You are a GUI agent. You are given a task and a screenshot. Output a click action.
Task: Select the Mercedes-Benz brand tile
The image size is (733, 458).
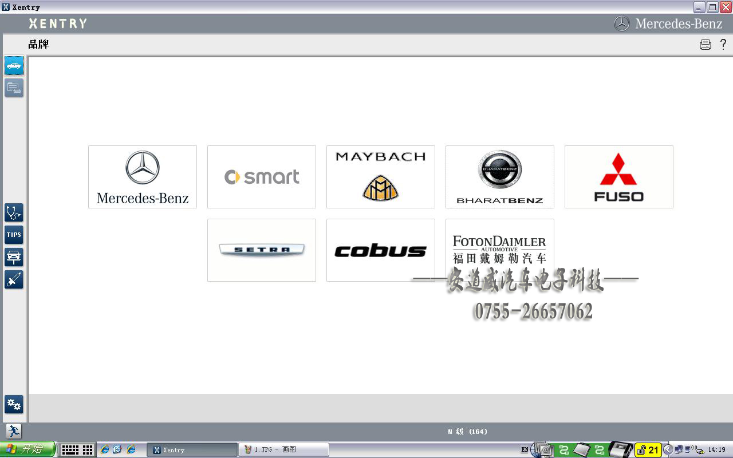143,177
